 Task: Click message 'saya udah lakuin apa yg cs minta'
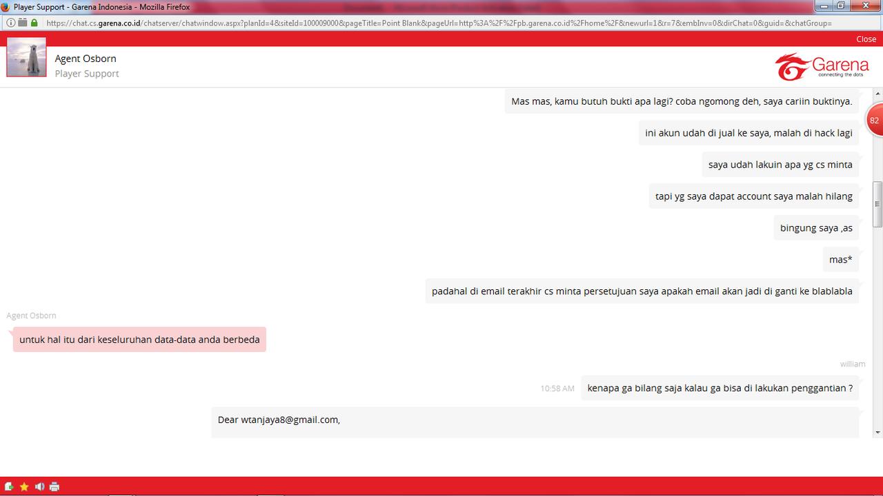point(780,165)
